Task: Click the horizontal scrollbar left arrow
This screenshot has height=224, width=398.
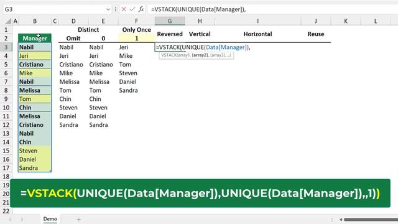Action: [341, 220]
